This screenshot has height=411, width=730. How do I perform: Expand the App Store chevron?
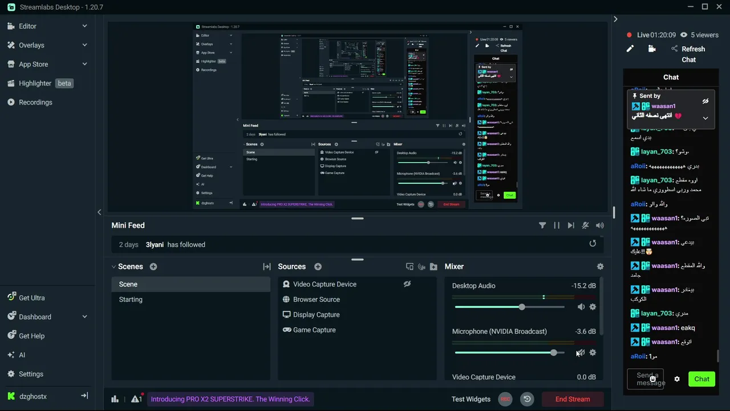click(84, 64)
